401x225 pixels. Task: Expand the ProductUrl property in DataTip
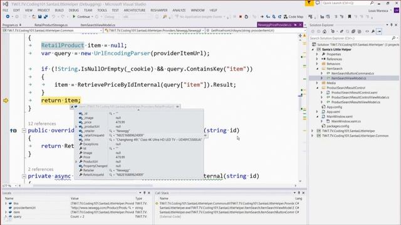[76, 161]
